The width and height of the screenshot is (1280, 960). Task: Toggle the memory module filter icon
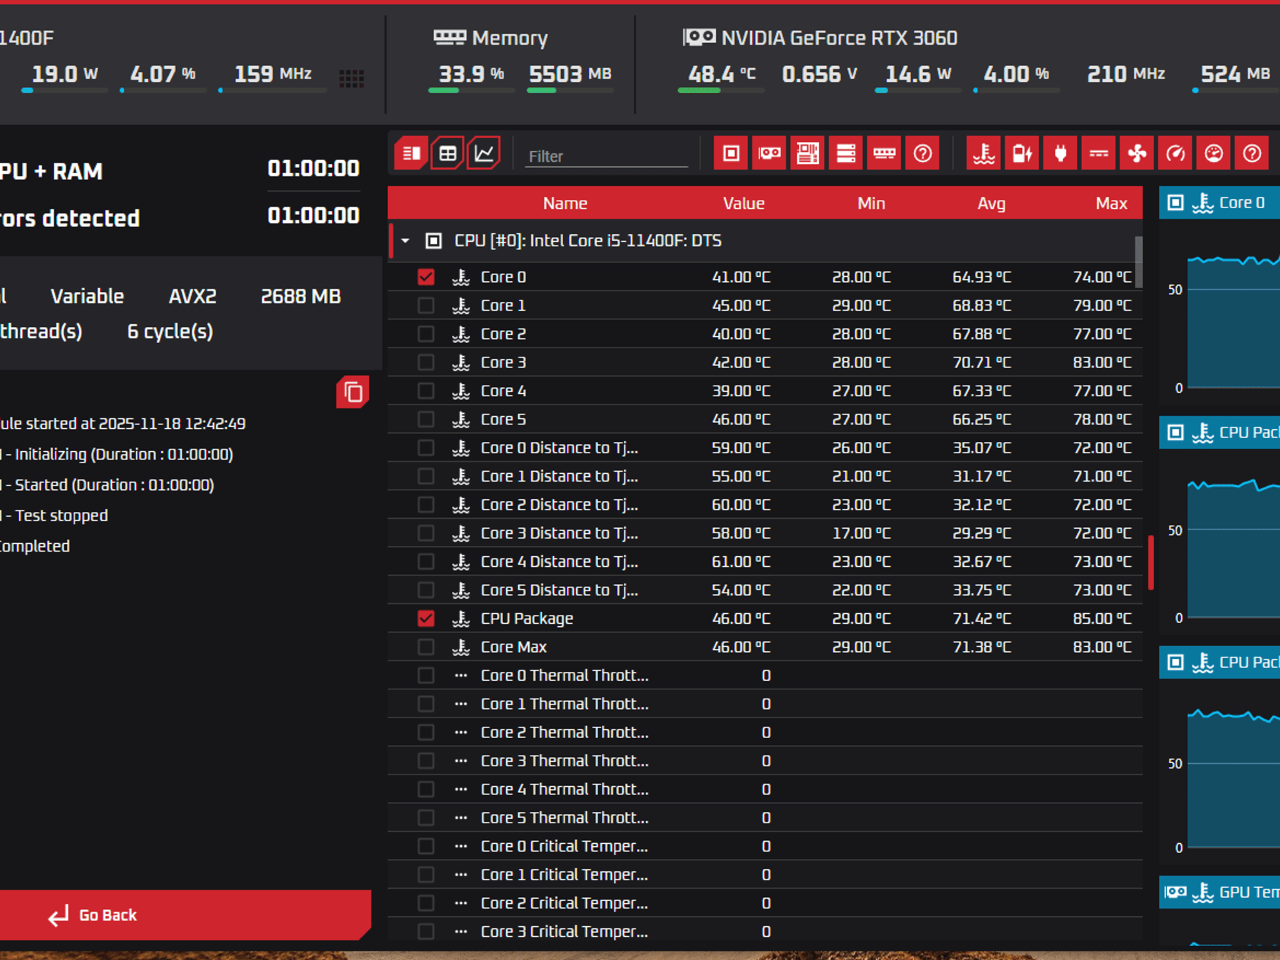pyautogui.click(x=884, y=153)
